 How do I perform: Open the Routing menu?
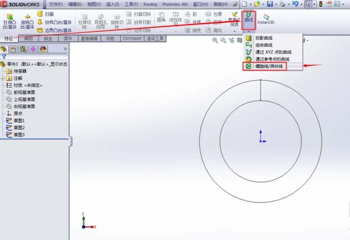coord(150,4)
